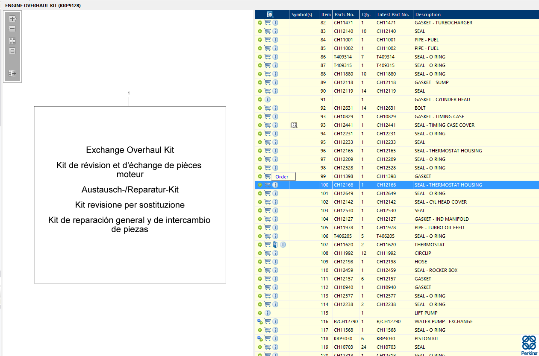Click the Exchange Overhaul Kit diagram box
Image resolution: width=539 pixels, height=356 pixels.
point(130,195)
